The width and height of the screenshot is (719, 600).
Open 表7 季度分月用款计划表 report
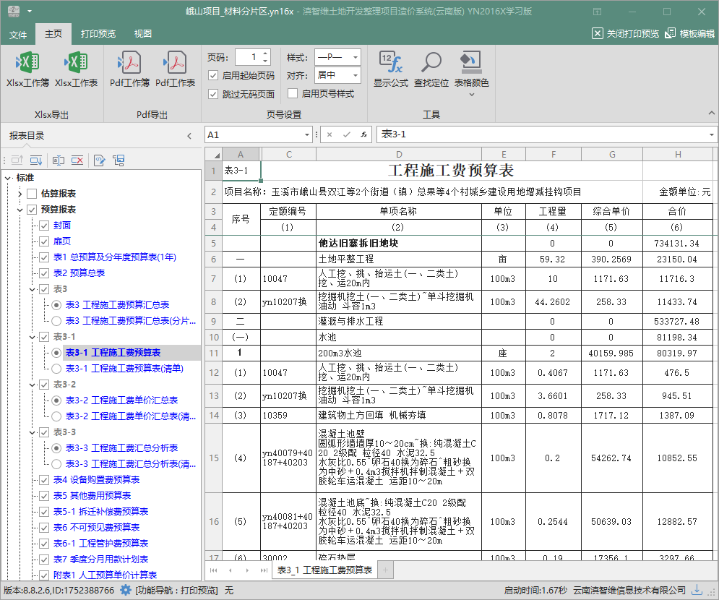[100, 560]
